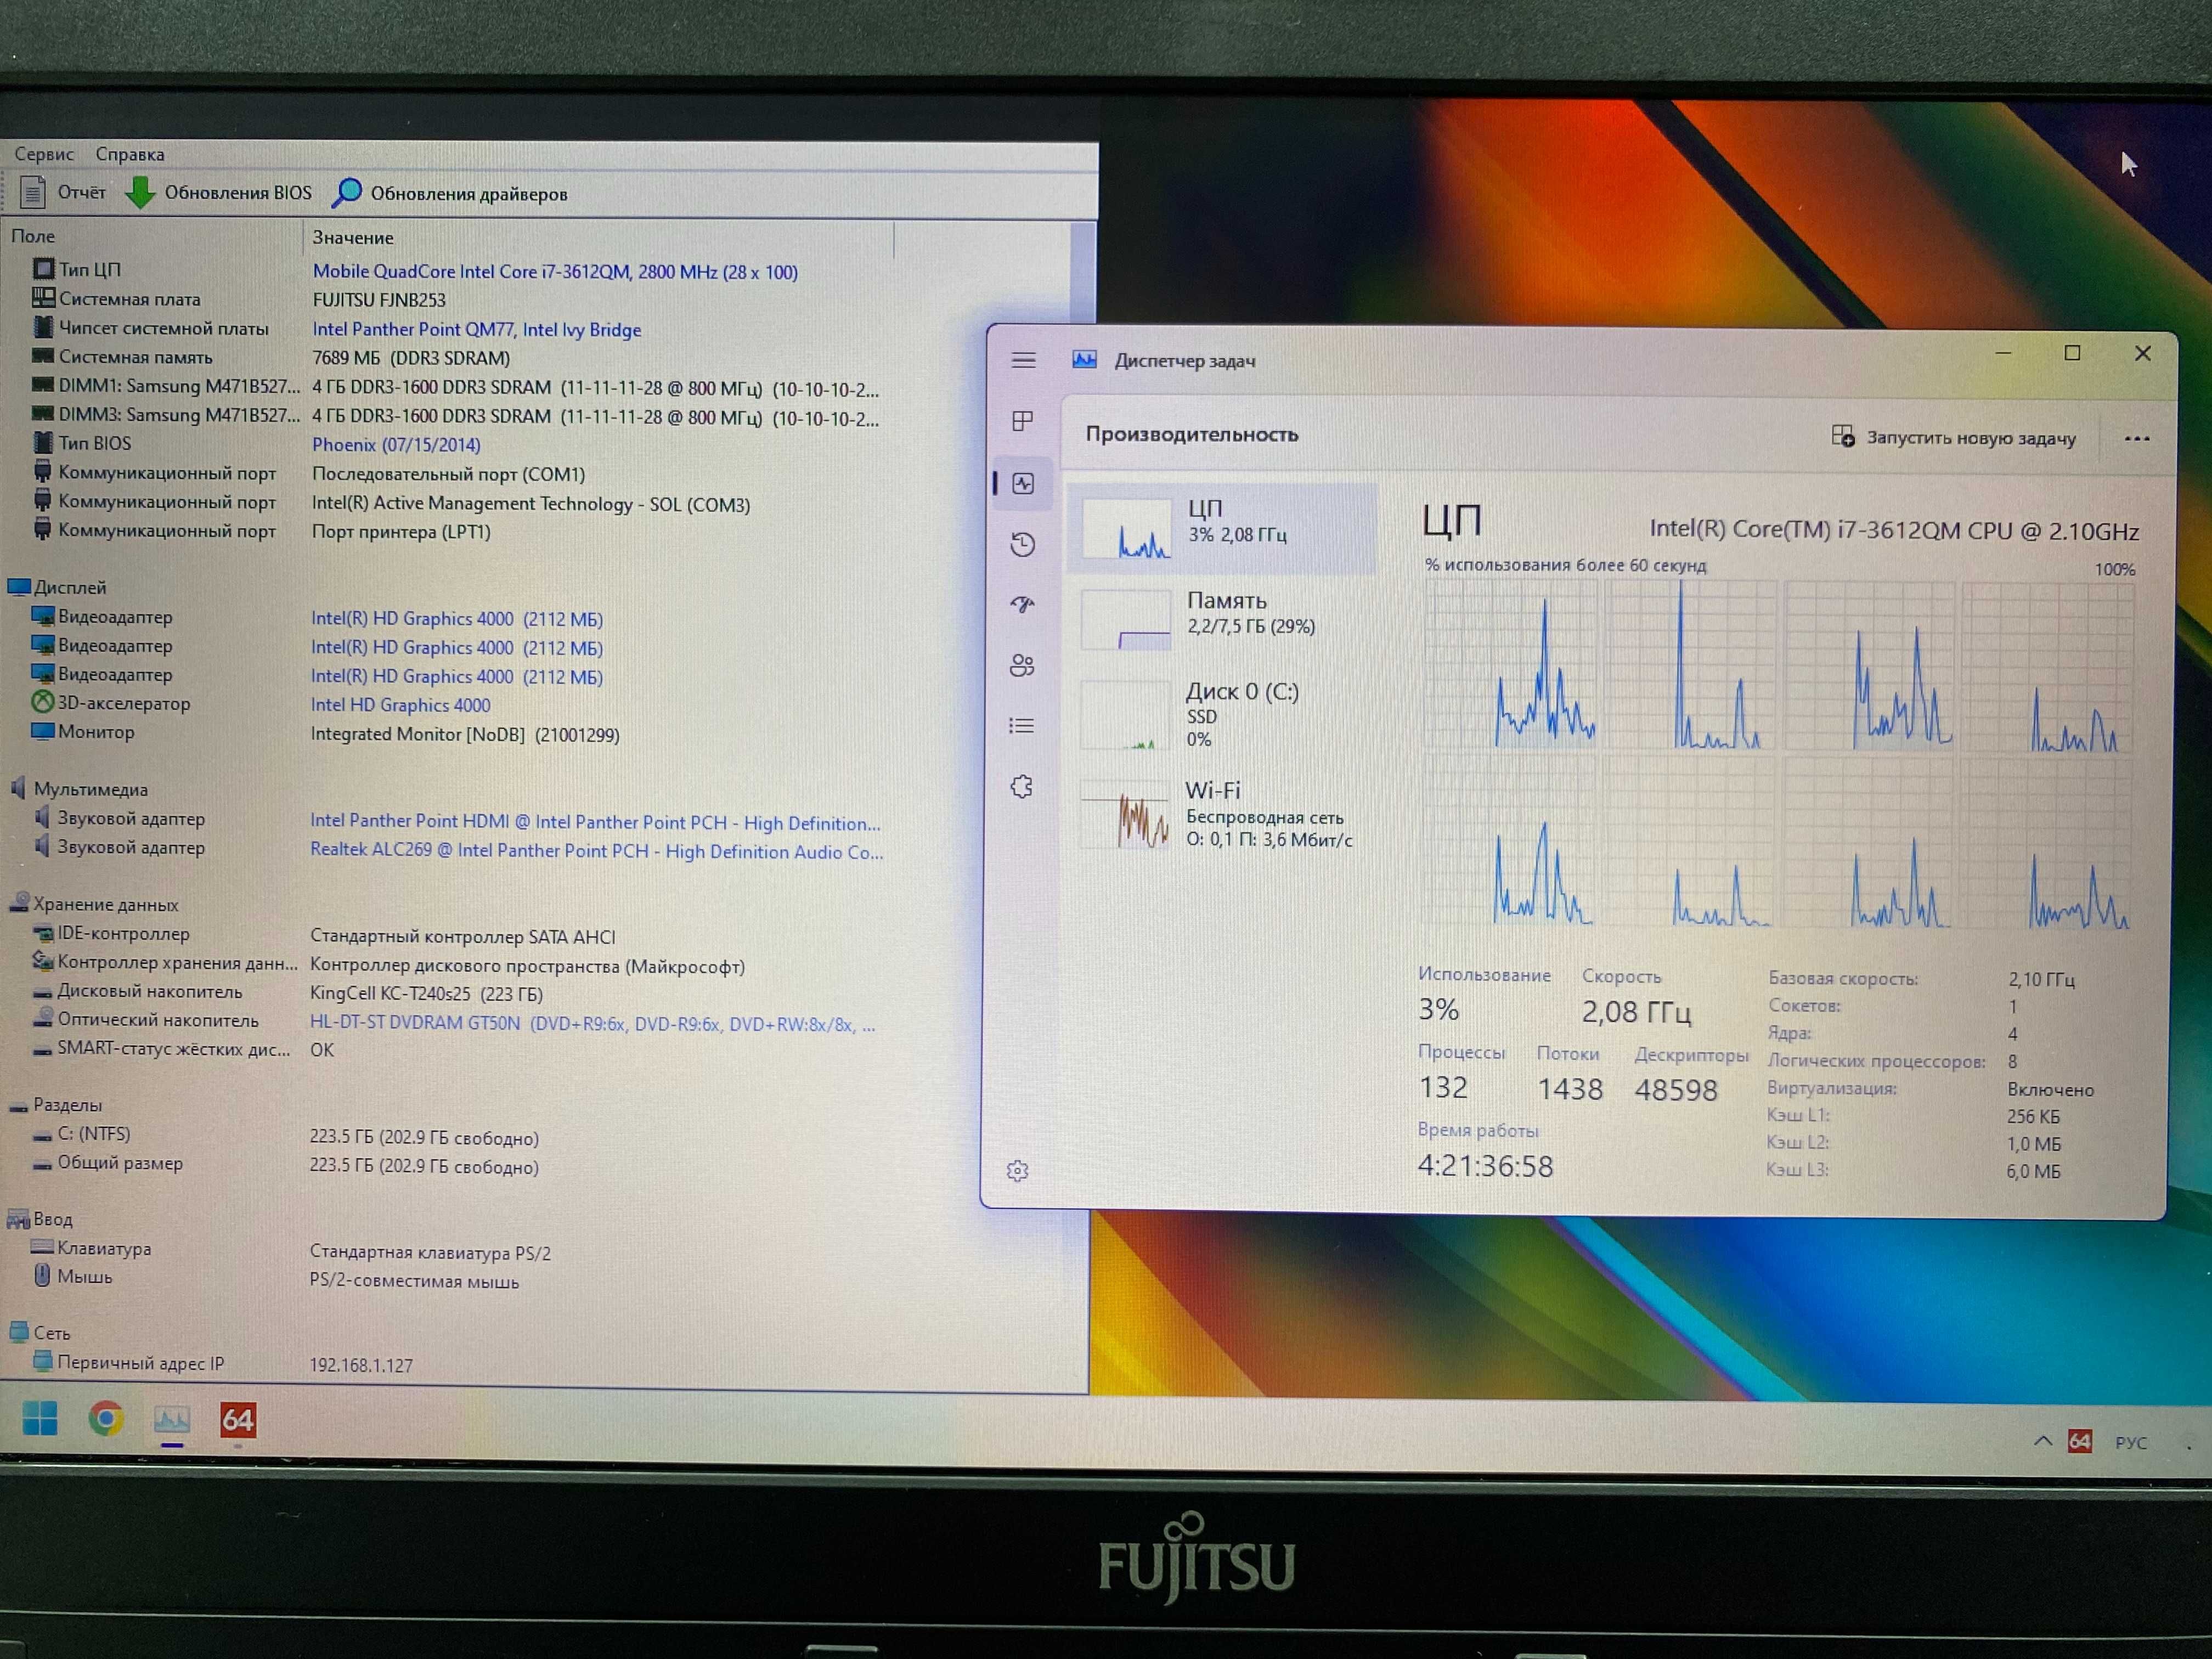This screenshot has height=1659, width=2212.
Task: Open Details page in Task Manager sidebar
Action: (1021, 726)
